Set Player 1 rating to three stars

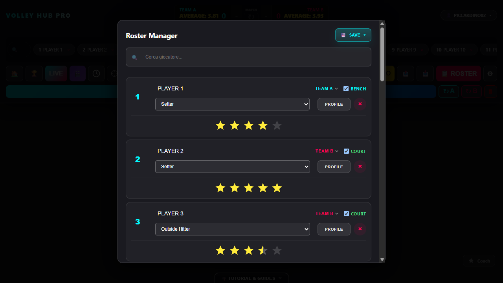249,125
